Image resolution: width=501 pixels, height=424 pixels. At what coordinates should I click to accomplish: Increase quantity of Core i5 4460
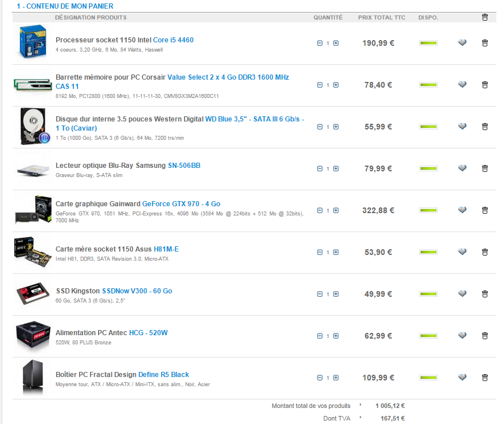[336, 43]
